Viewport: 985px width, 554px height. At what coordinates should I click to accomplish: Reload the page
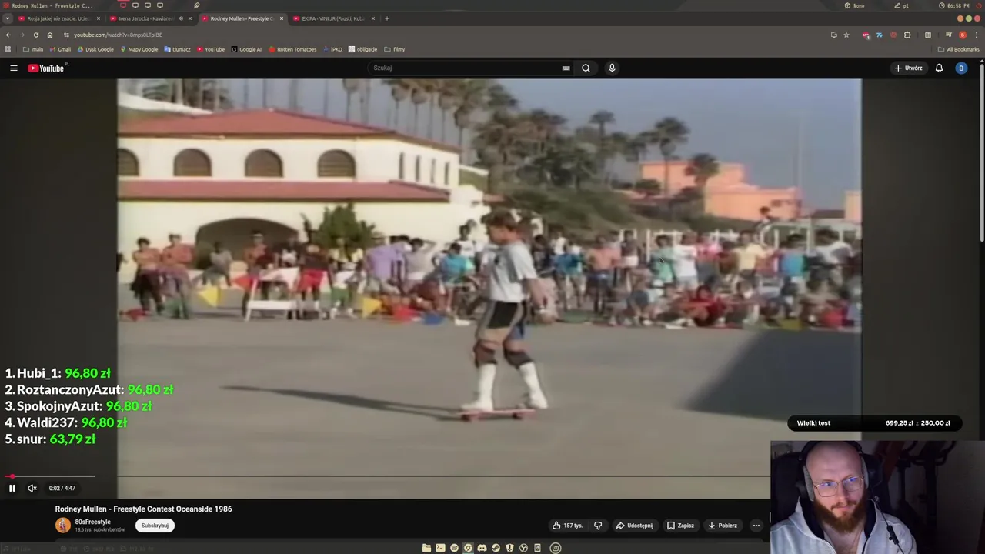coord(36,35)
